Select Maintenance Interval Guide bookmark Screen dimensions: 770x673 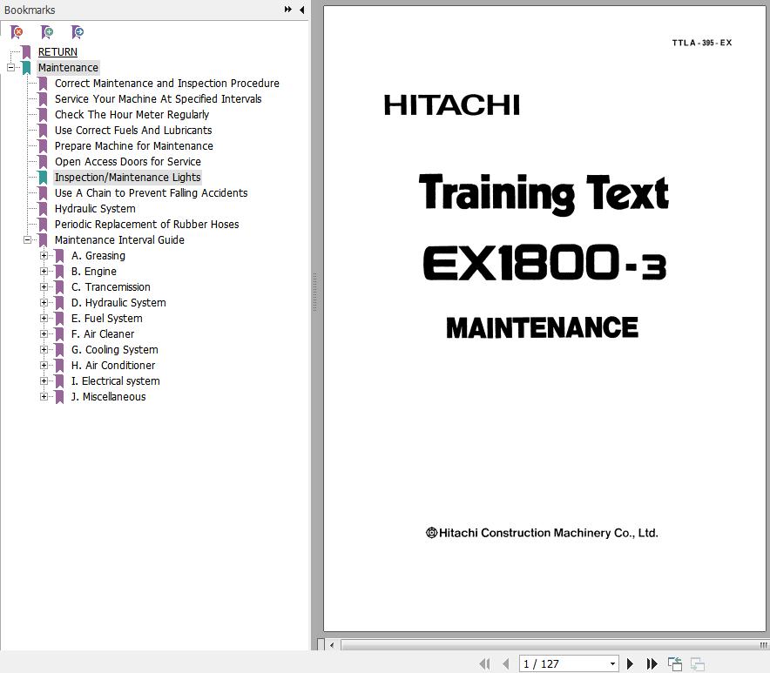click(x=119, y=240)
